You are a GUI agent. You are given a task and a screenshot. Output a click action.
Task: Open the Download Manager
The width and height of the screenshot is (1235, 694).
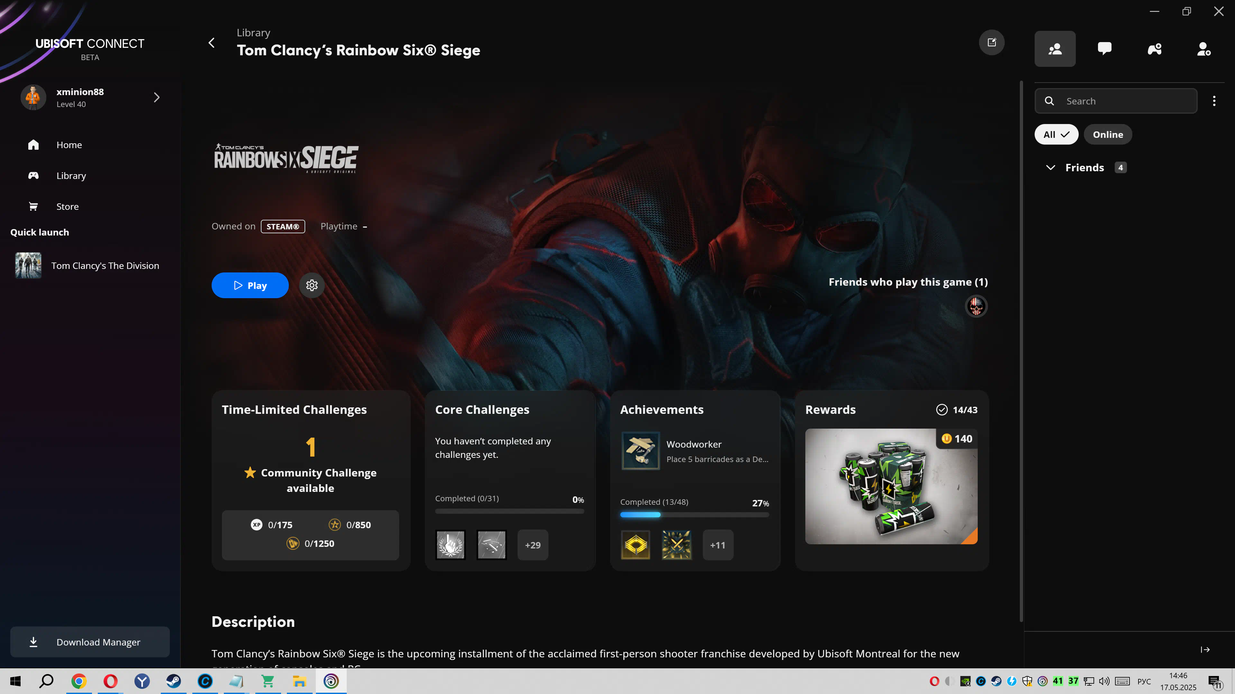click(90, 642)
